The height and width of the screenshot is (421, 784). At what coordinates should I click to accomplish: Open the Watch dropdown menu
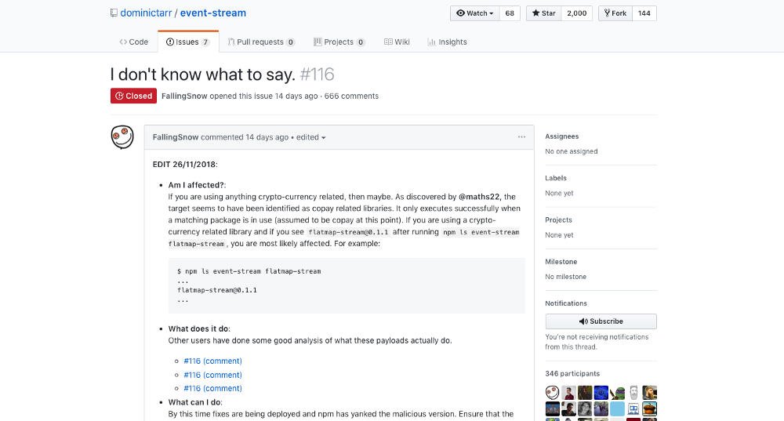[x=475, y=13]
